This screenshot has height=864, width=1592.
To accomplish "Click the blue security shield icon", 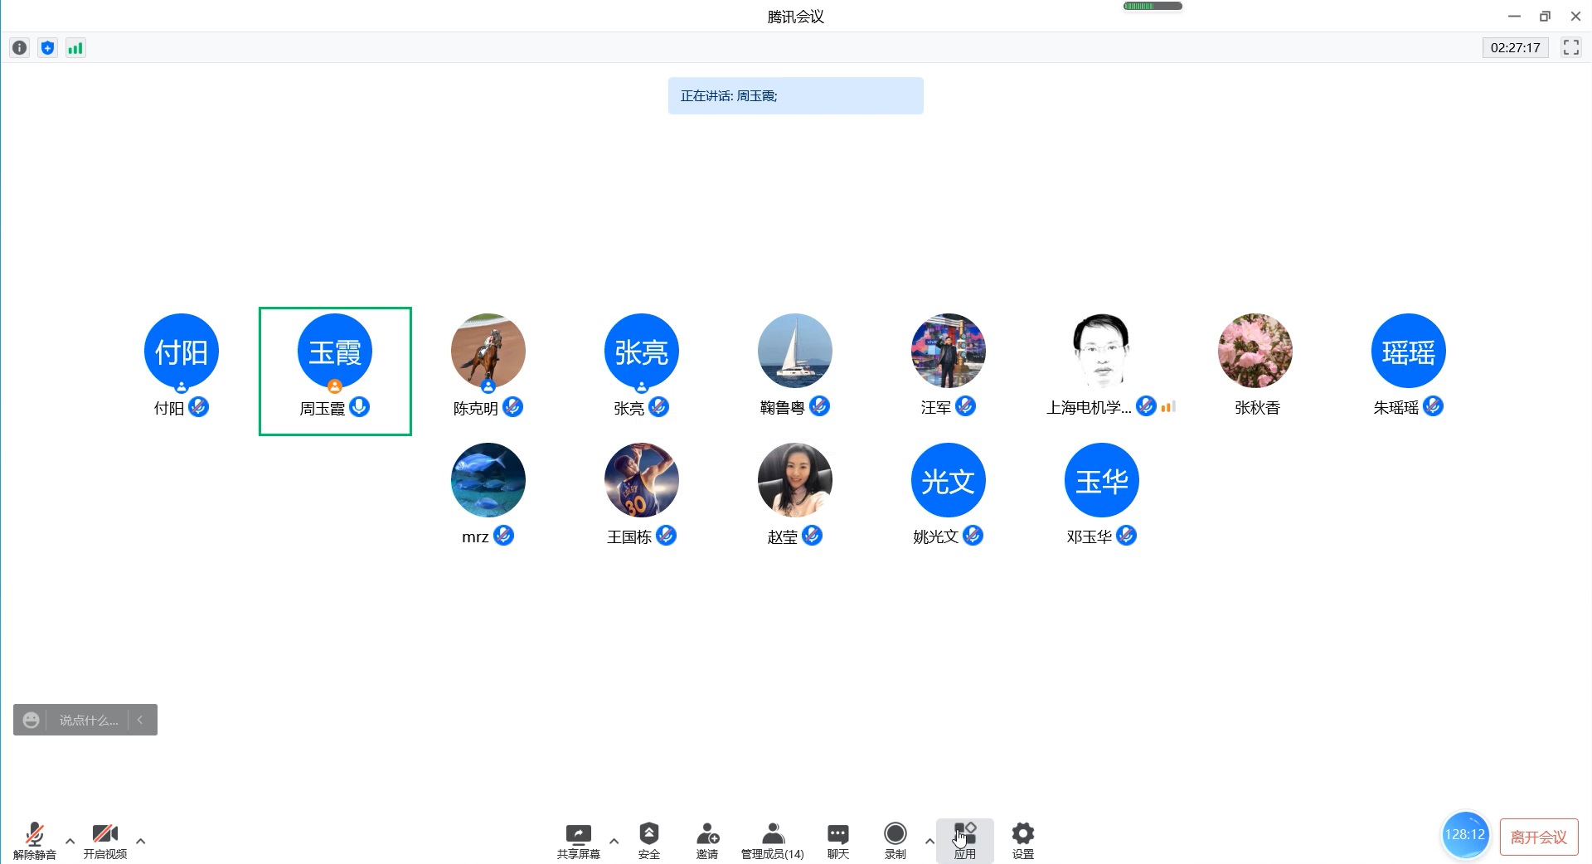I will [x=47, y=48].
